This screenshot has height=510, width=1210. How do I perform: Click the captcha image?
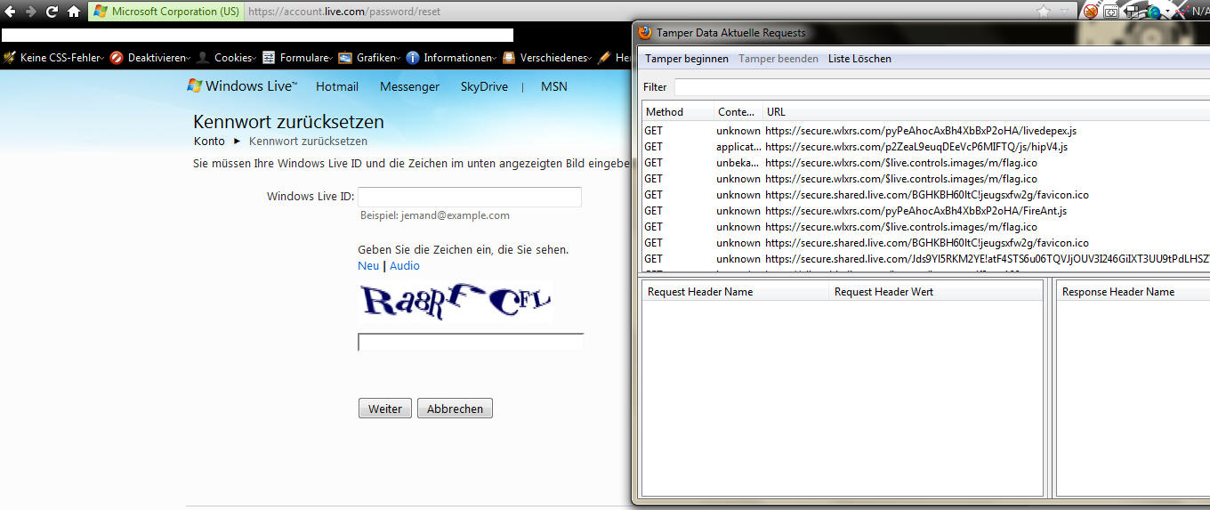coord(456,302)
